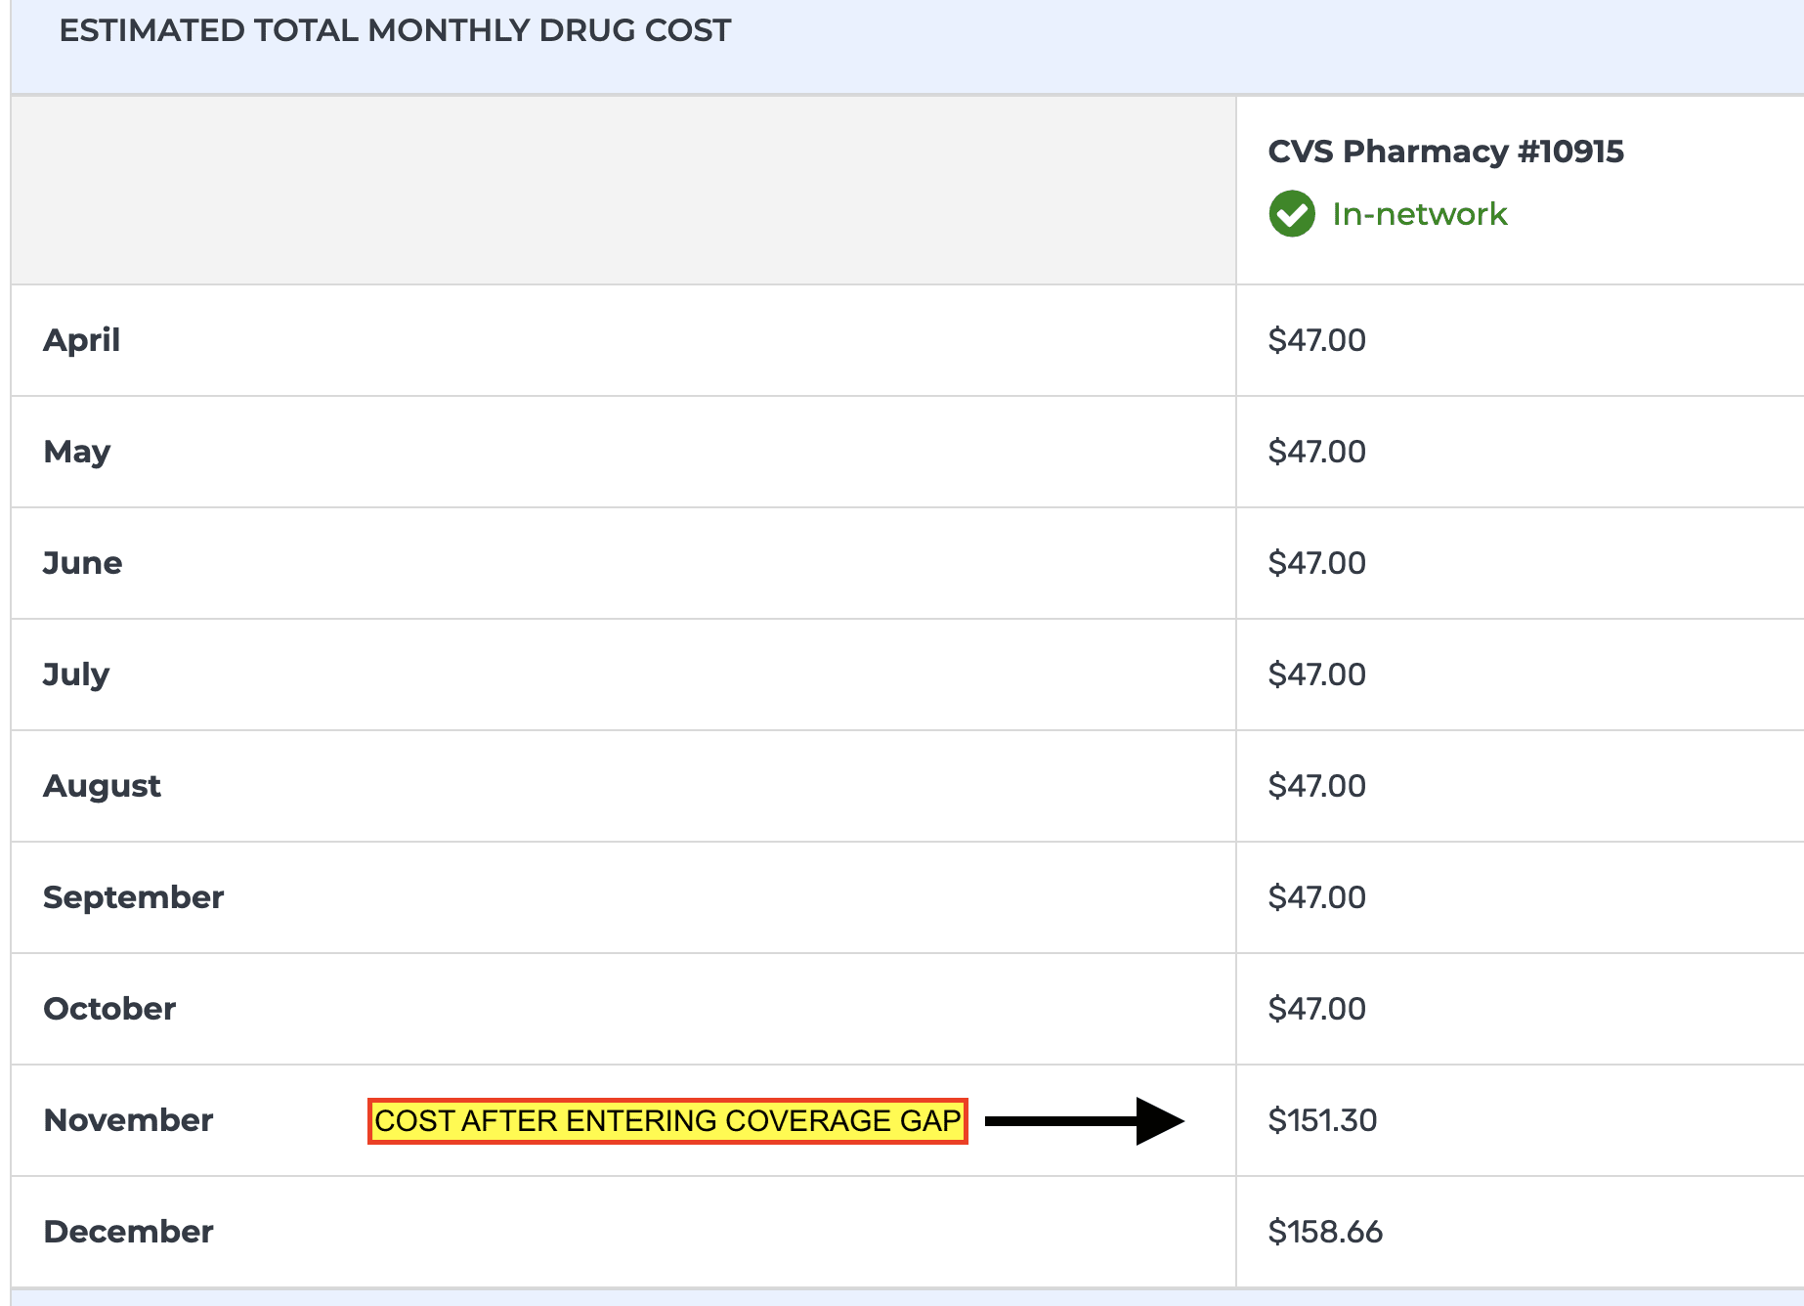Image resolution: width=1804 pixels, height=1306 pixels.
Task: Click the Estimated Total Monthly Drug Cost title
Action: 395,30
